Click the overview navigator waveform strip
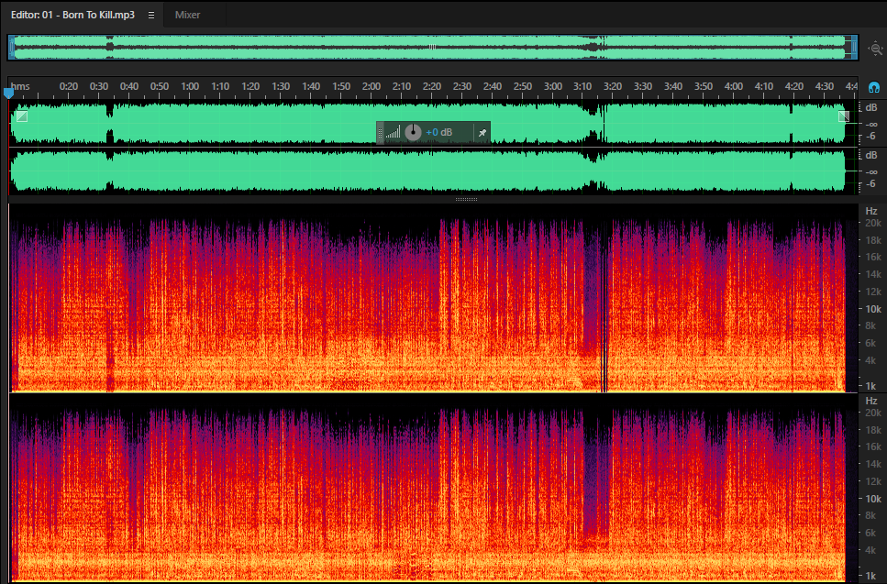Viewport: 887px width, 584px height. 432,48
